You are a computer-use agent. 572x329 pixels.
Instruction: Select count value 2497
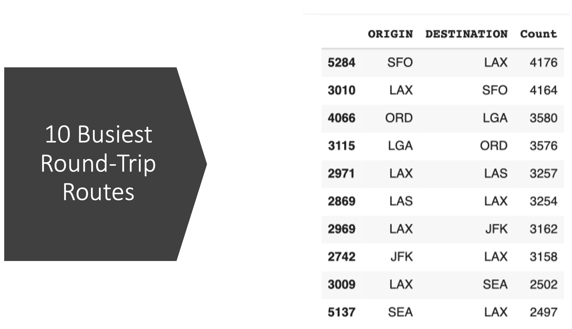[x=543, y=313]
